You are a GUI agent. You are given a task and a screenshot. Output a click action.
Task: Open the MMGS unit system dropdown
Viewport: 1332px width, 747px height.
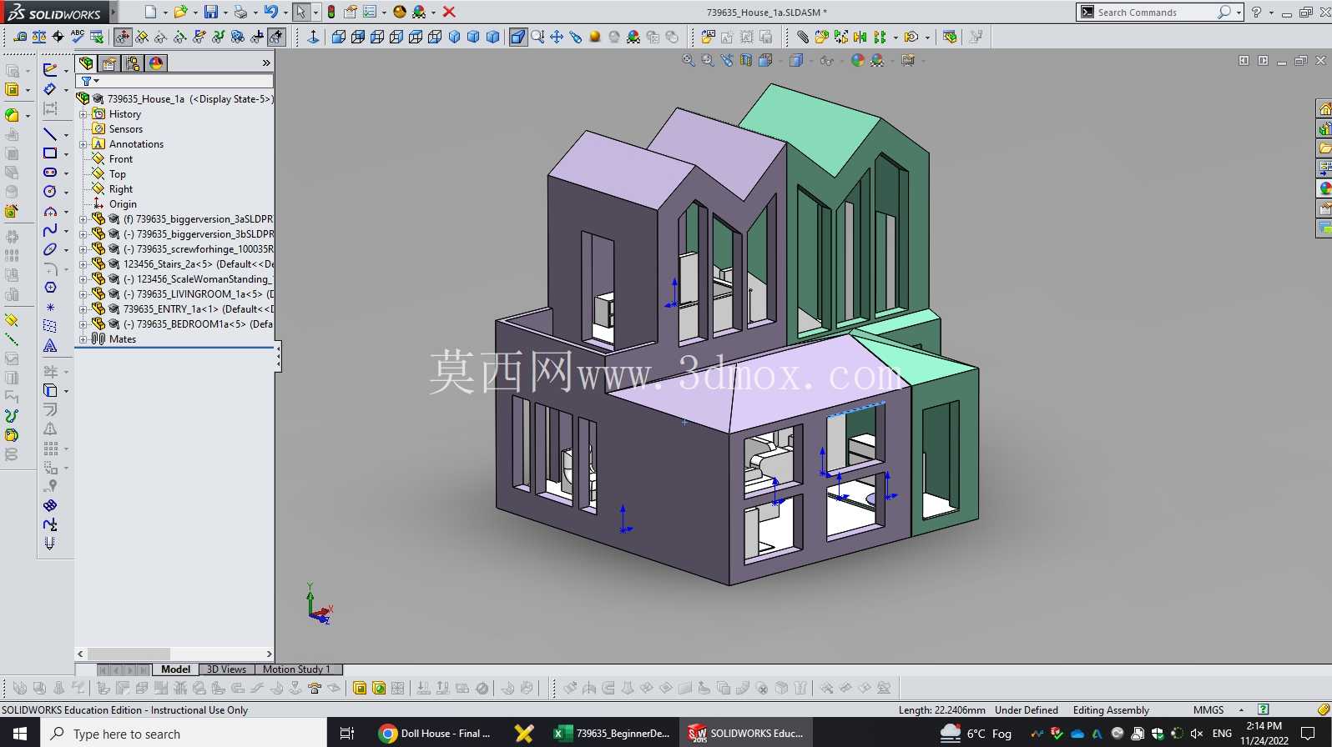1241,710
